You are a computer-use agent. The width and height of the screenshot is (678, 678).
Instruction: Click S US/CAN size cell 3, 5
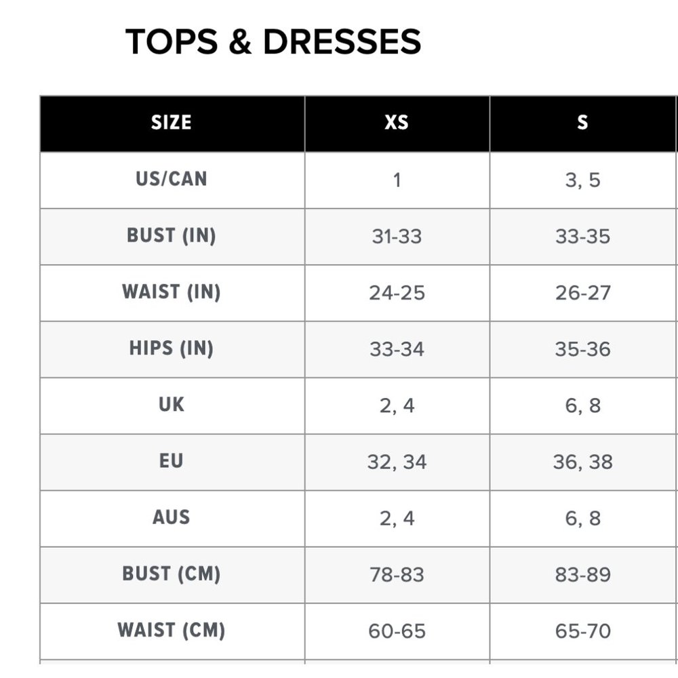(583, 180)
